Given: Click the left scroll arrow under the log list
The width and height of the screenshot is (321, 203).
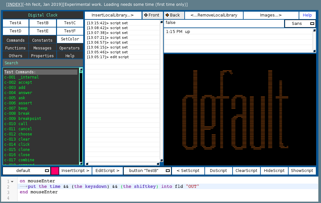Looking at the screenshot, I should click(x=86, y=164).
